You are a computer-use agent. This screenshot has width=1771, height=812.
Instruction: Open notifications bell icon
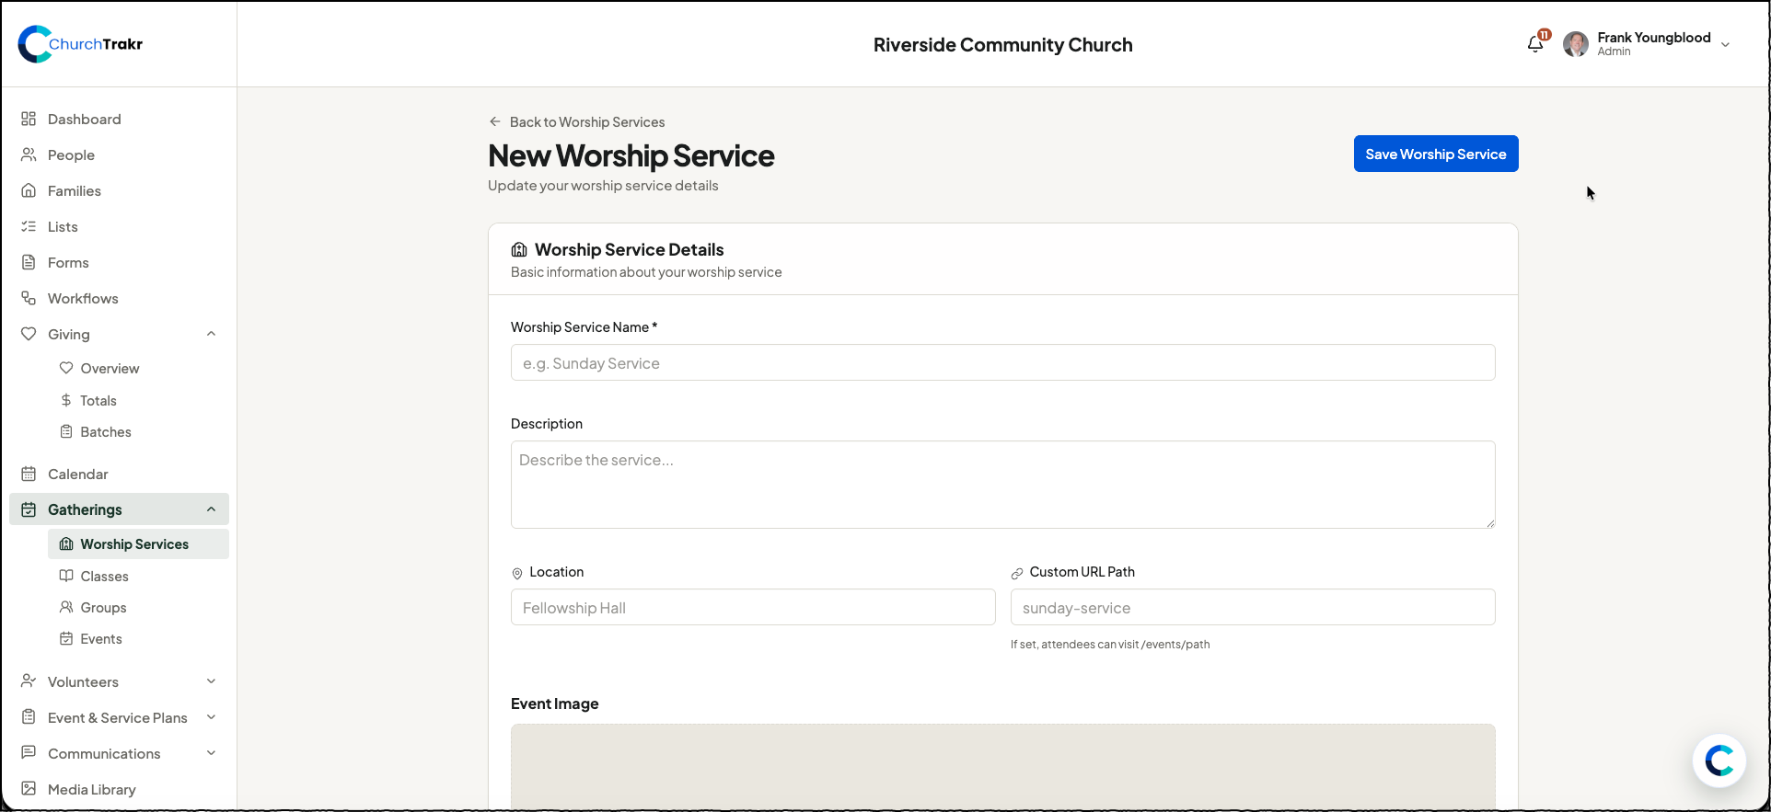pos(1534,44)
